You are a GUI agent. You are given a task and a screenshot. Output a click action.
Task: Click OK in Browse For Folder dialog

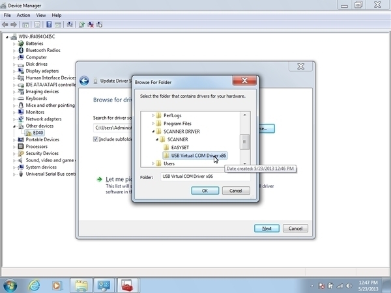tap(205, 191)
